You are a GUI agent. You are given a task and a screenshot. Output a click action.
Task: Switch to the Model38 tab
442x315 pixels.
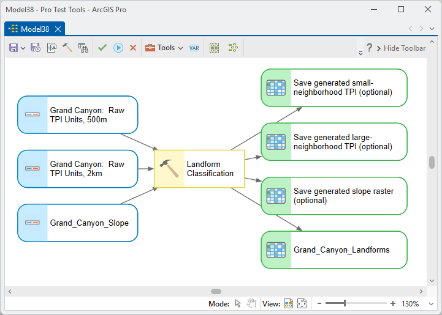[35, 29]
